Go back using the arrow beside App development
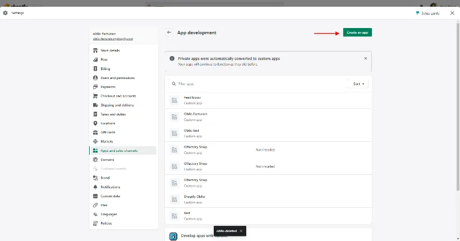This screenshot has height=241, width=460. click(169, 33)
